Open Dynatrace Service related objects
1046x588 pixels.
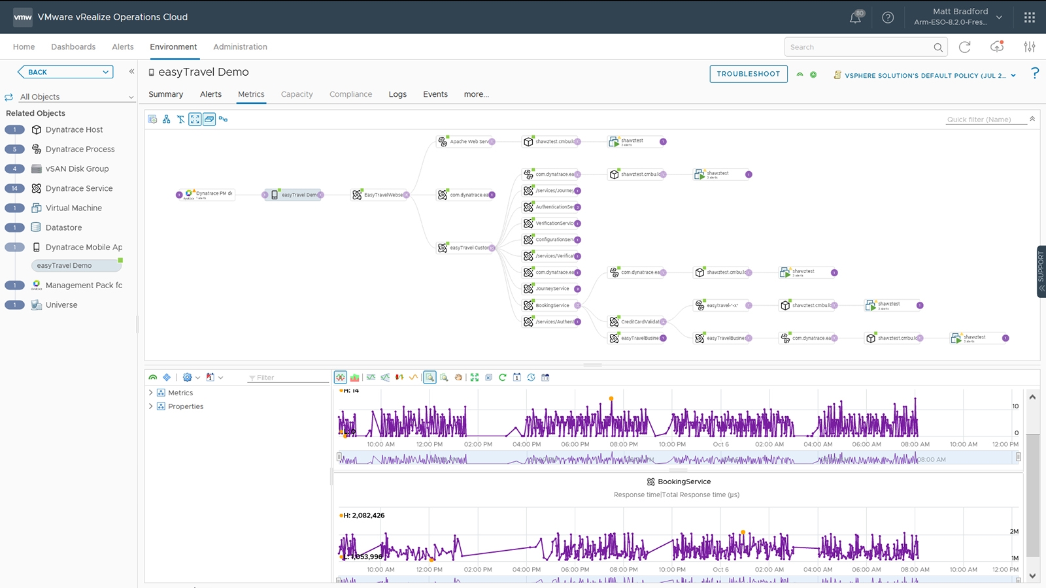click(79, 188)
